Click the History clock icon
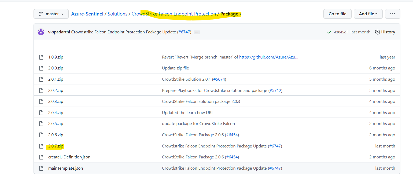The height and width of the screenshot is (183, 413). (x=377, y=32)
